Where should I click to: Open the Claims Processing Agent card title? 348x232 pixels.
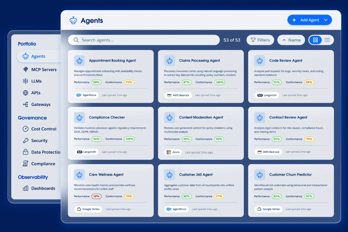click(x=199, y=60)
